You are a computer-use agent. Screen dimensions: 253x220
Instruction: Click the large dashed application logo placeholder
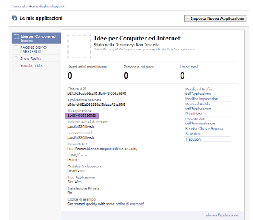pos(79,47)
